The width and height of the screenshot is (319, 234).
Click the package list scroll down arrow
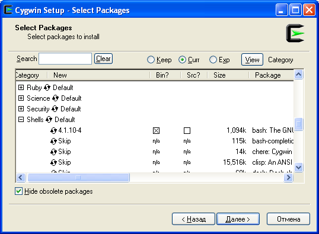pos(298,168)
